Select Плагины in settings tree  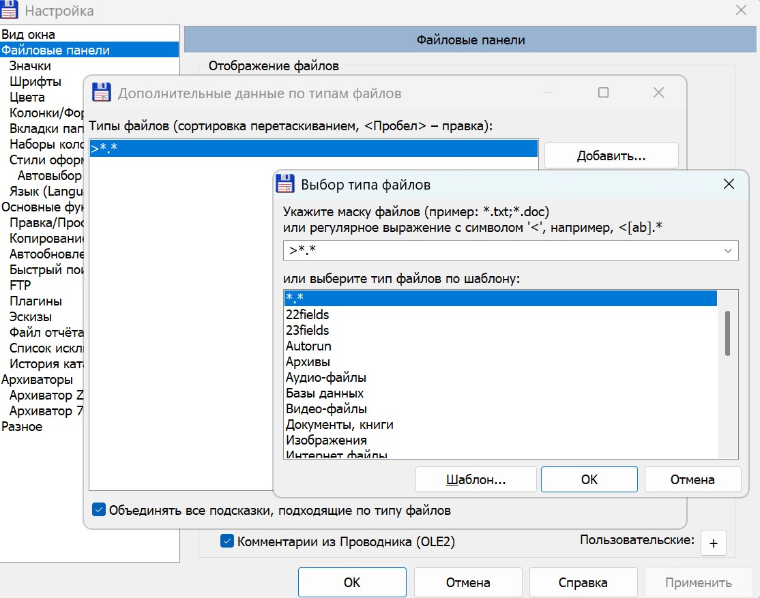coord(35,301)
